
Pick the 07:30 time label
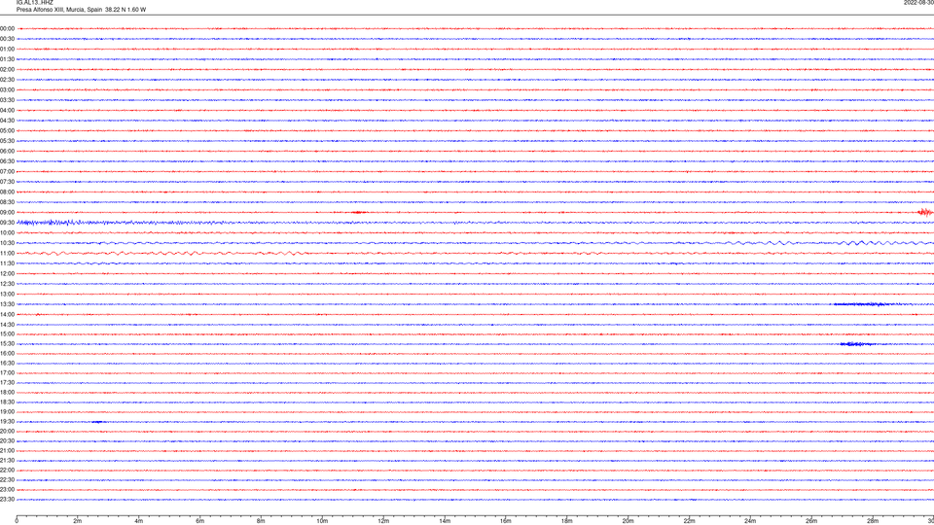click(x=7, y=182)
